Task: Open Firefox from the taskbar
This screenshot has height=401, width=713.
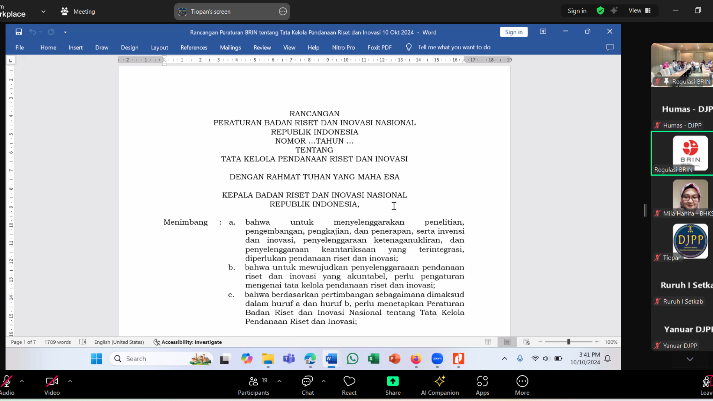Action: point(416,359)
